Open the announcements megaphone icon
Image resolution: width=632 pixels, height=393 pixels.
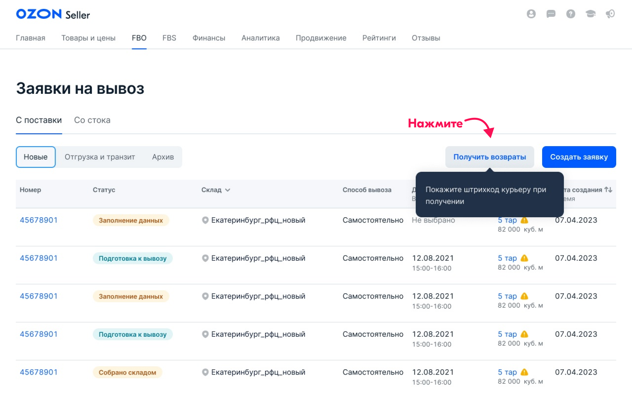click(x=610, y=14)
